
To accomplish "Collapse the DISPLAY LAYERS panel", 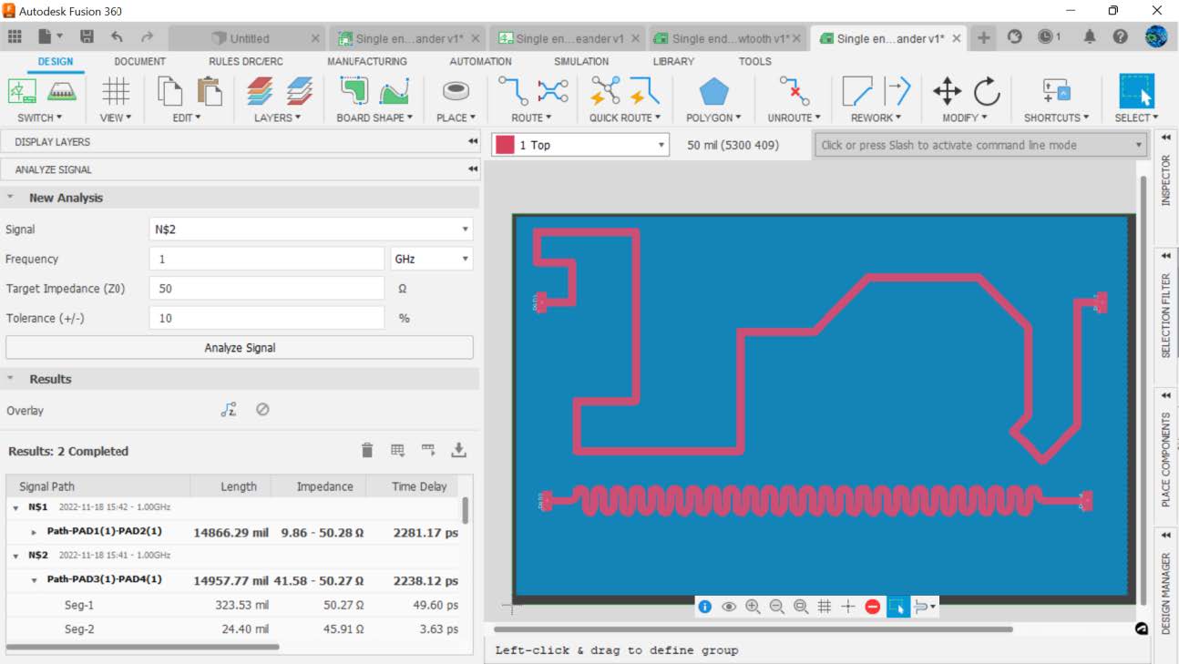I will (472, 141).
